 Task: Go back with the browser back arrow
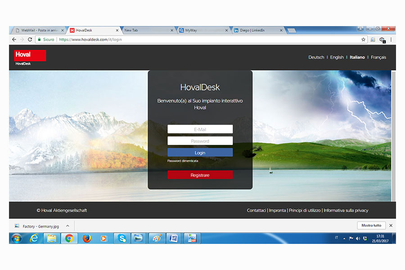pos(14,40)
